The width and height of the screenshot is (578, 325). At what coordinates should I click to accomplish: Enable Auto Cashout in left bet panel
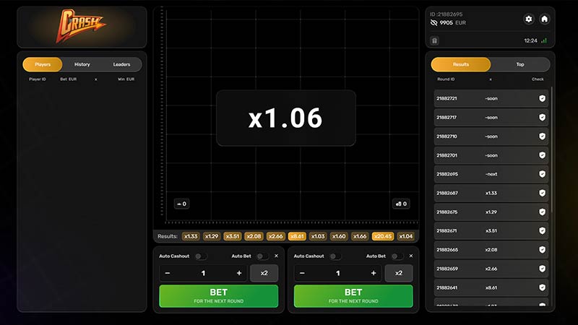coord(201,256)
